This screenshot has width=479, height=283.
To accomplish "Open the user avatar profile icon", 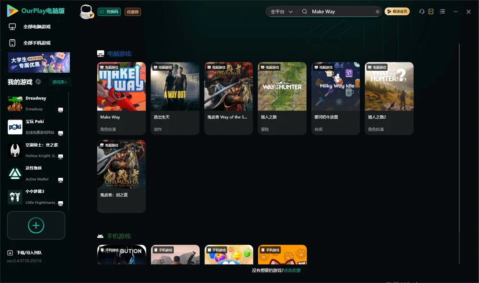I will 86,11.
